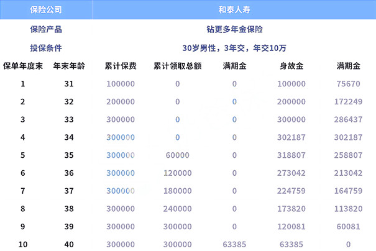Select the value 258807
The width and height of the screenshot is (376, 251).
click(x=348, y=155)
